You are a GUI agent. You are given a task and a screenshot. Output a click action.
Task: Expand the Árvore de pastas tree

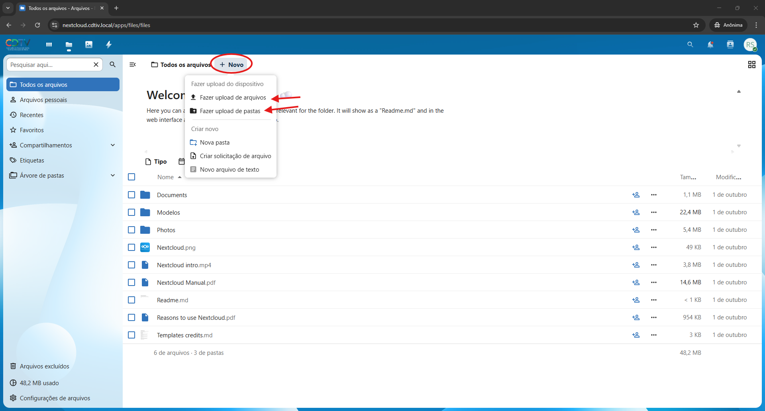pyautogui.click(x=113, y=176)
